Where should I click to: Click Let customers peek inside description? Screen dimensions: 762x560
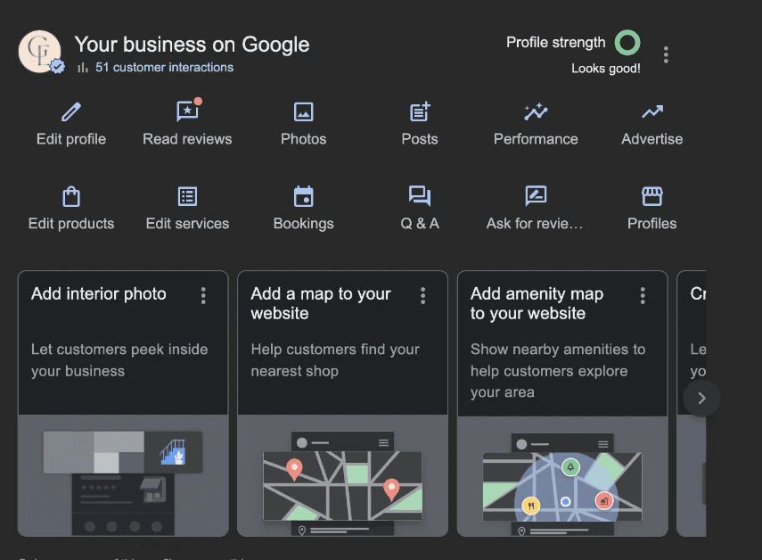coord(119,360)
